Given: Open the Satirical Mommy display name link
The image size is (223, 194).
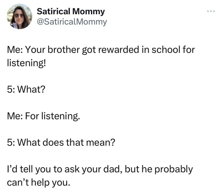Looking at the screenshot, I should [x=71, y=11].
